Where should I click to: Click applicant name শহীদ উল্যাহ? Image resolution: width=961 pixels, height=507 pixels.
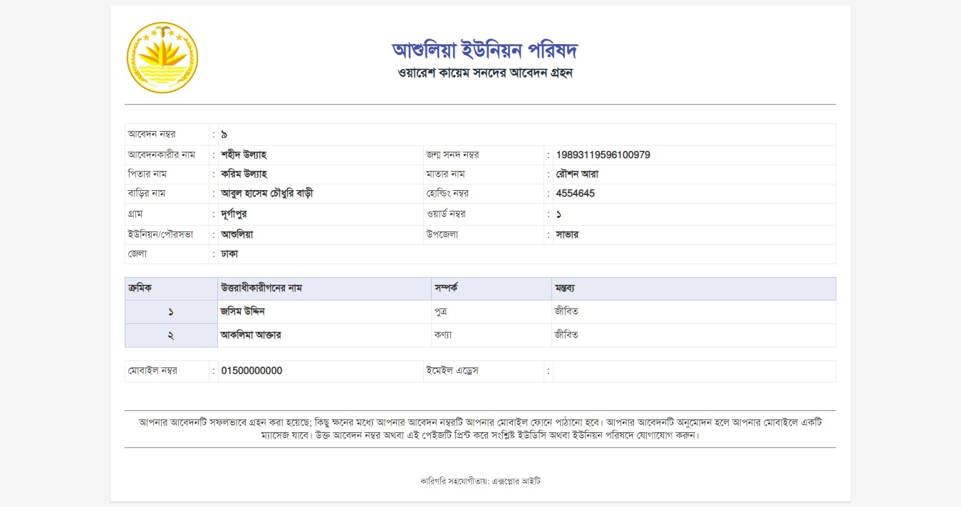(x=244, y=155)
